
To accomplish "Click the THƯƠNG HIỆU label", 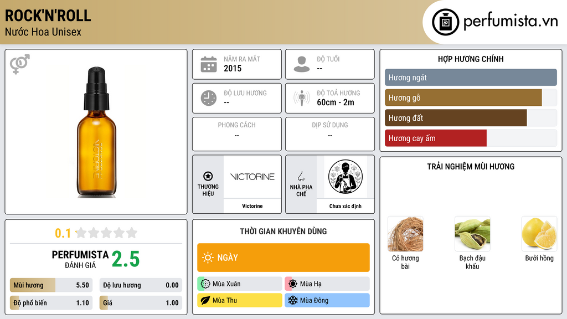I will tap(208, 191).
